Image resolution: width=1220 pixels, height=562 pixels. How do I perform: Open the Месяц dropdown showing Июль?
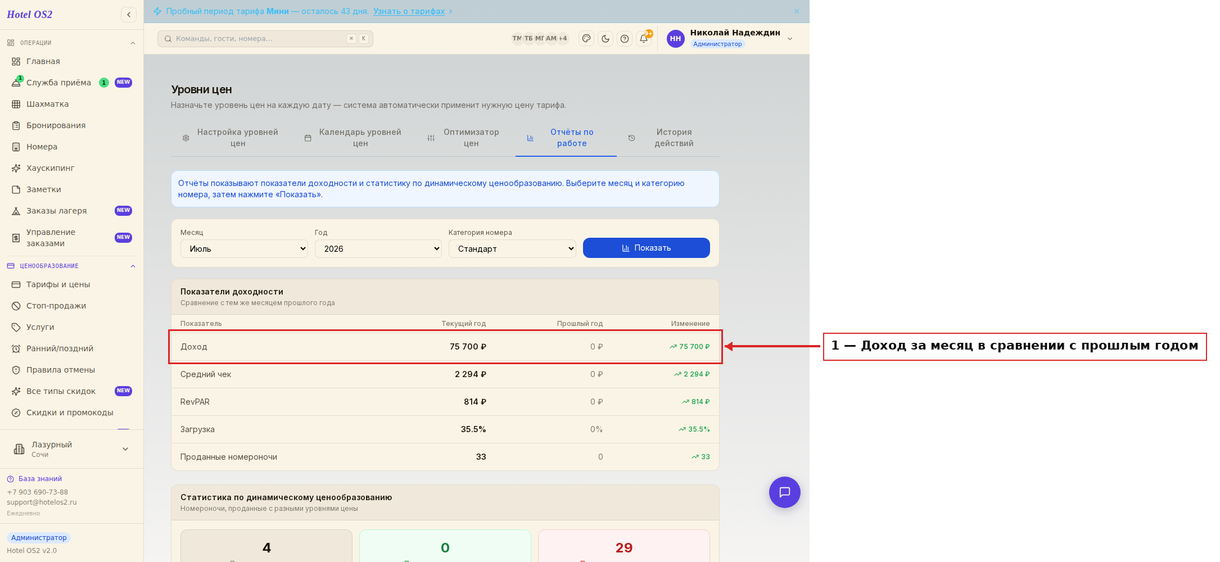pyautogui.click(x=244, y=249)
